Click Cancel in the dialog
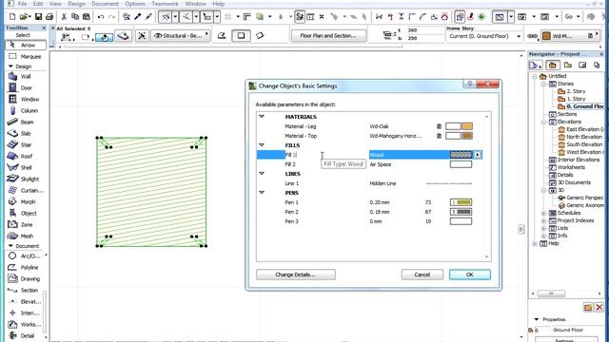Image resolution: width=609 pixels, height=342 pixels. [x=422, y=275]
